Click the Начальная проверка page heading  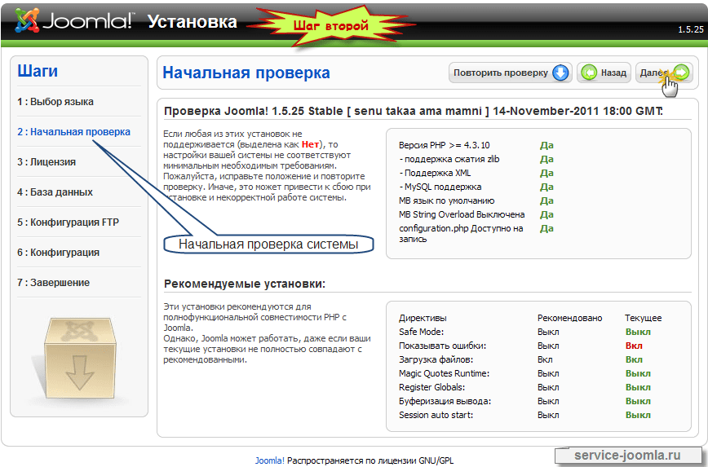pyautogui.click(x=246, y=73)
